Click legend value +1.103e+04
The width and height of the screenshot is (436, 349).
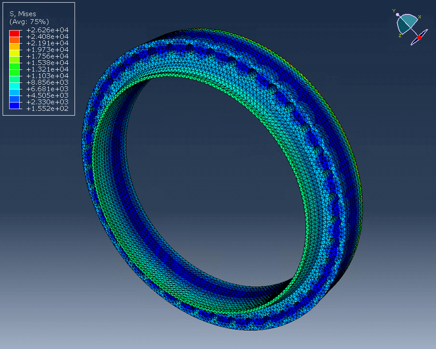click(x=47, y=76)
